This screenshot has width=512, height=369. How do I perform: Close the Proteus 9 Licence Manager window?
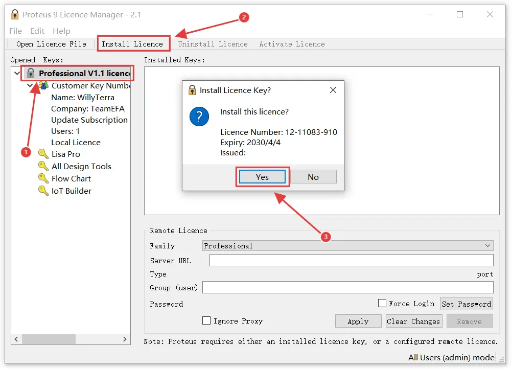tap(490, 14)
